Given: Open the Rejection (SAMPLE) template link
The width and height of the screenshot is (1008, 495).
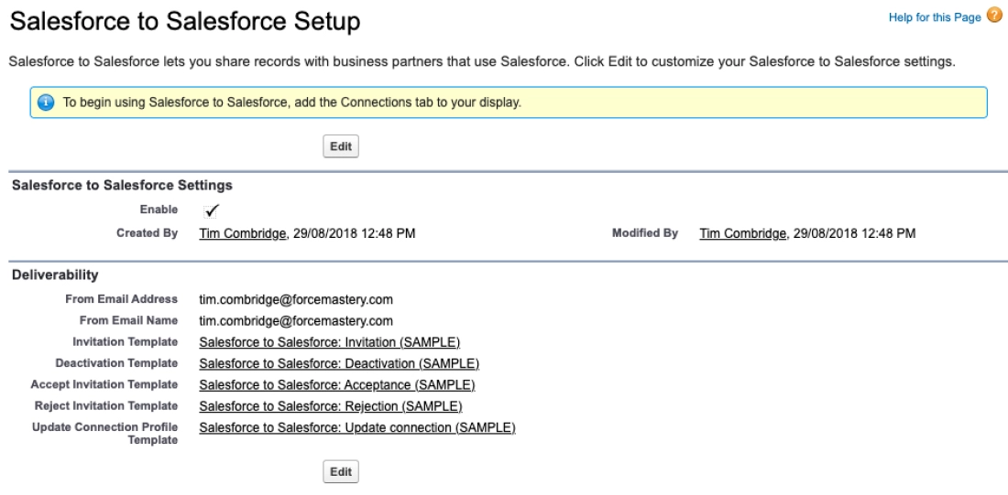Looking at the screenshot, I should [331, 406].
